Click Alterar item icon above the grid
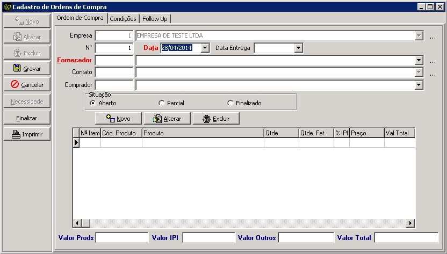447x254 pixels. click(157, 119)
